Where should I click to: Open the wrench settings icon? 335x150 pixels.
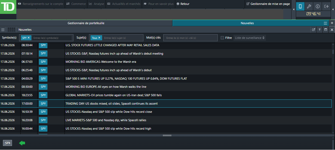(x=309, y=6)
